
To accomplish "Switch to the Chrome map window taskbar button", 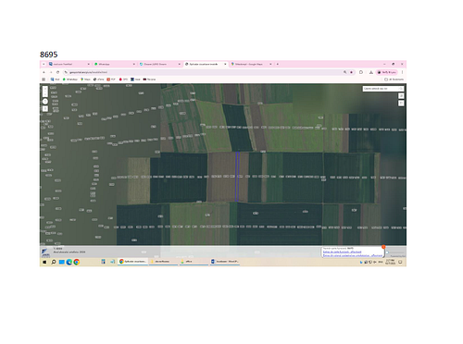I will click(132, 262).
